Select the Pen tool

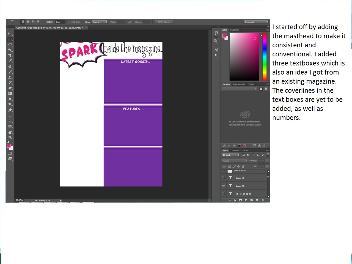pyautogui.click(x=10, y=110)
